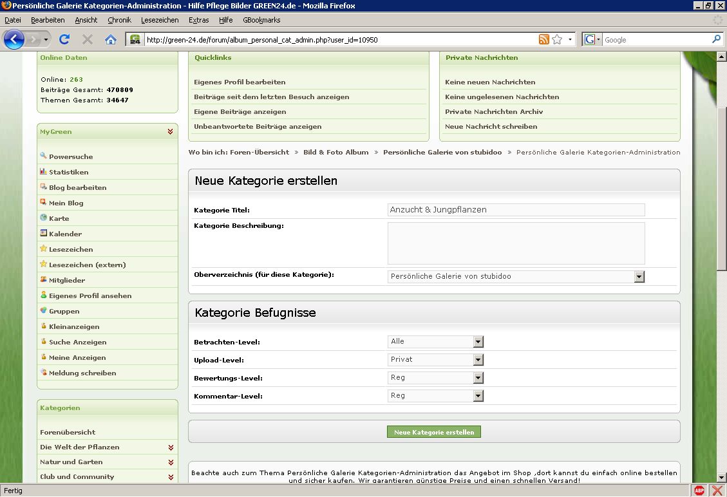The height and width of the screenshot is (497, 727).
Task: Open the Adblock Plus icon in the status bar
Action: coord(699,491)
